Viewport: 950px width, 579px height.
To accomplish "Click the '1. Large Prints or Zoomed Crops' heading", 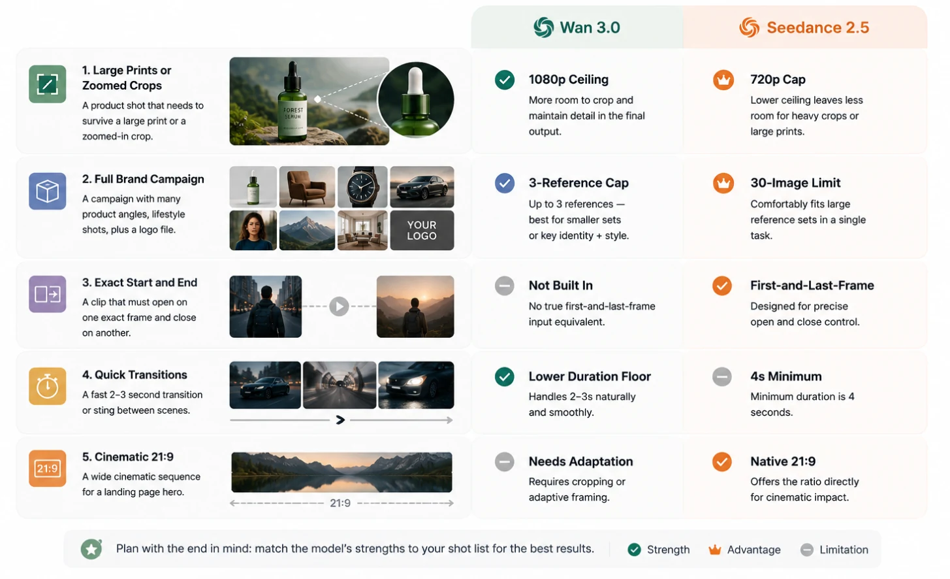I will [x=127, y=78].
